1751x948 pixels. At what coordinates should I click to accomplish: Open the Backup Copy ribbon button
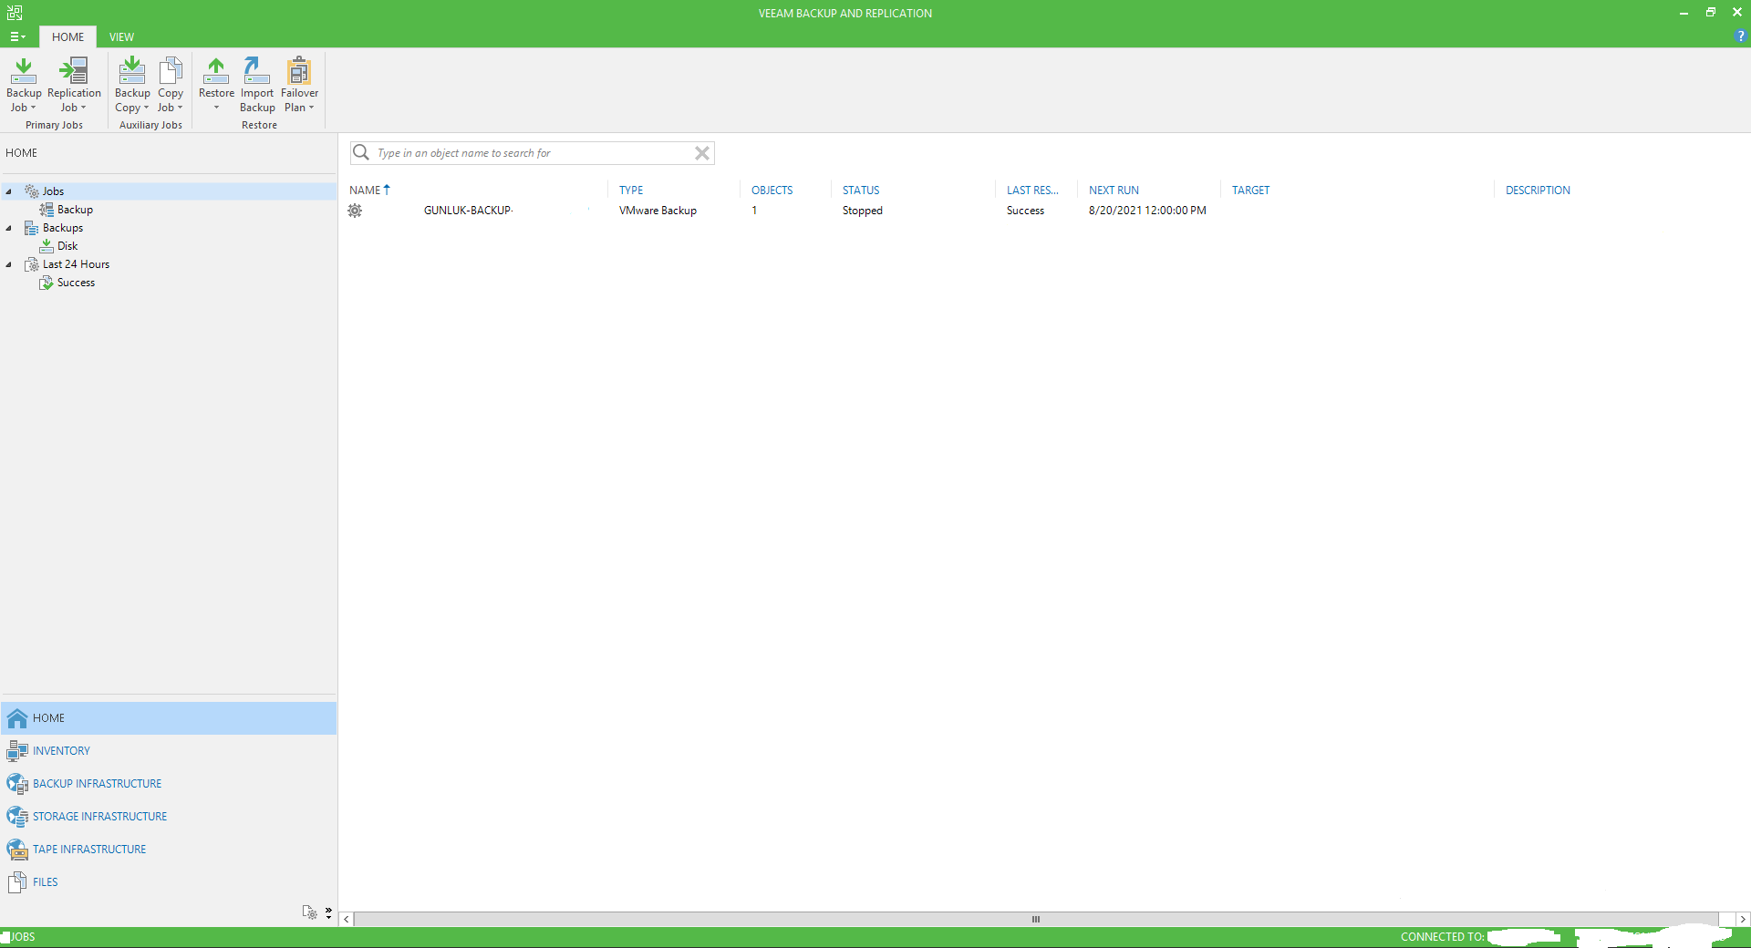click(132, 84)
